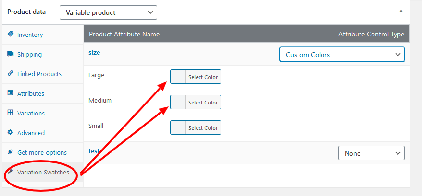Click the color preview swatch for Small
This screenshot has width=422, height=196.
[178, 128]
